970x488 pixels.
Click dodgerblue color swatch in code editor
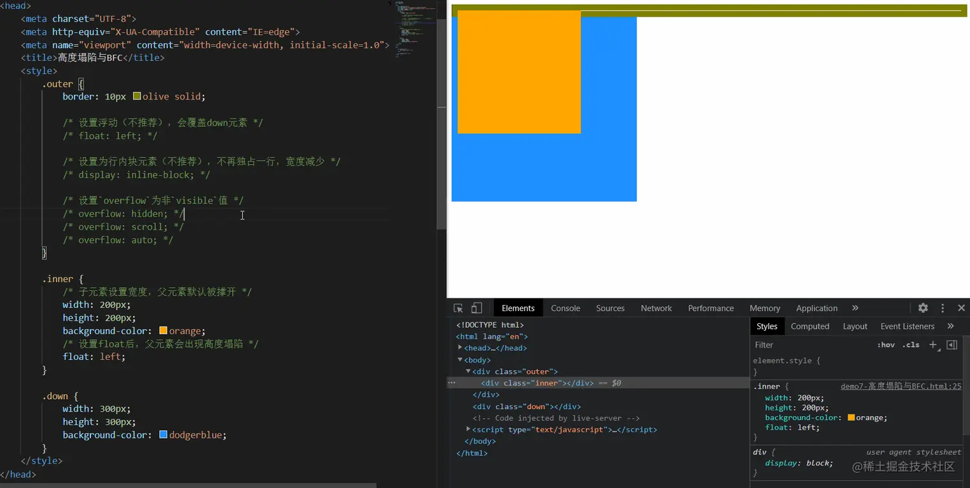pos(163,434)
